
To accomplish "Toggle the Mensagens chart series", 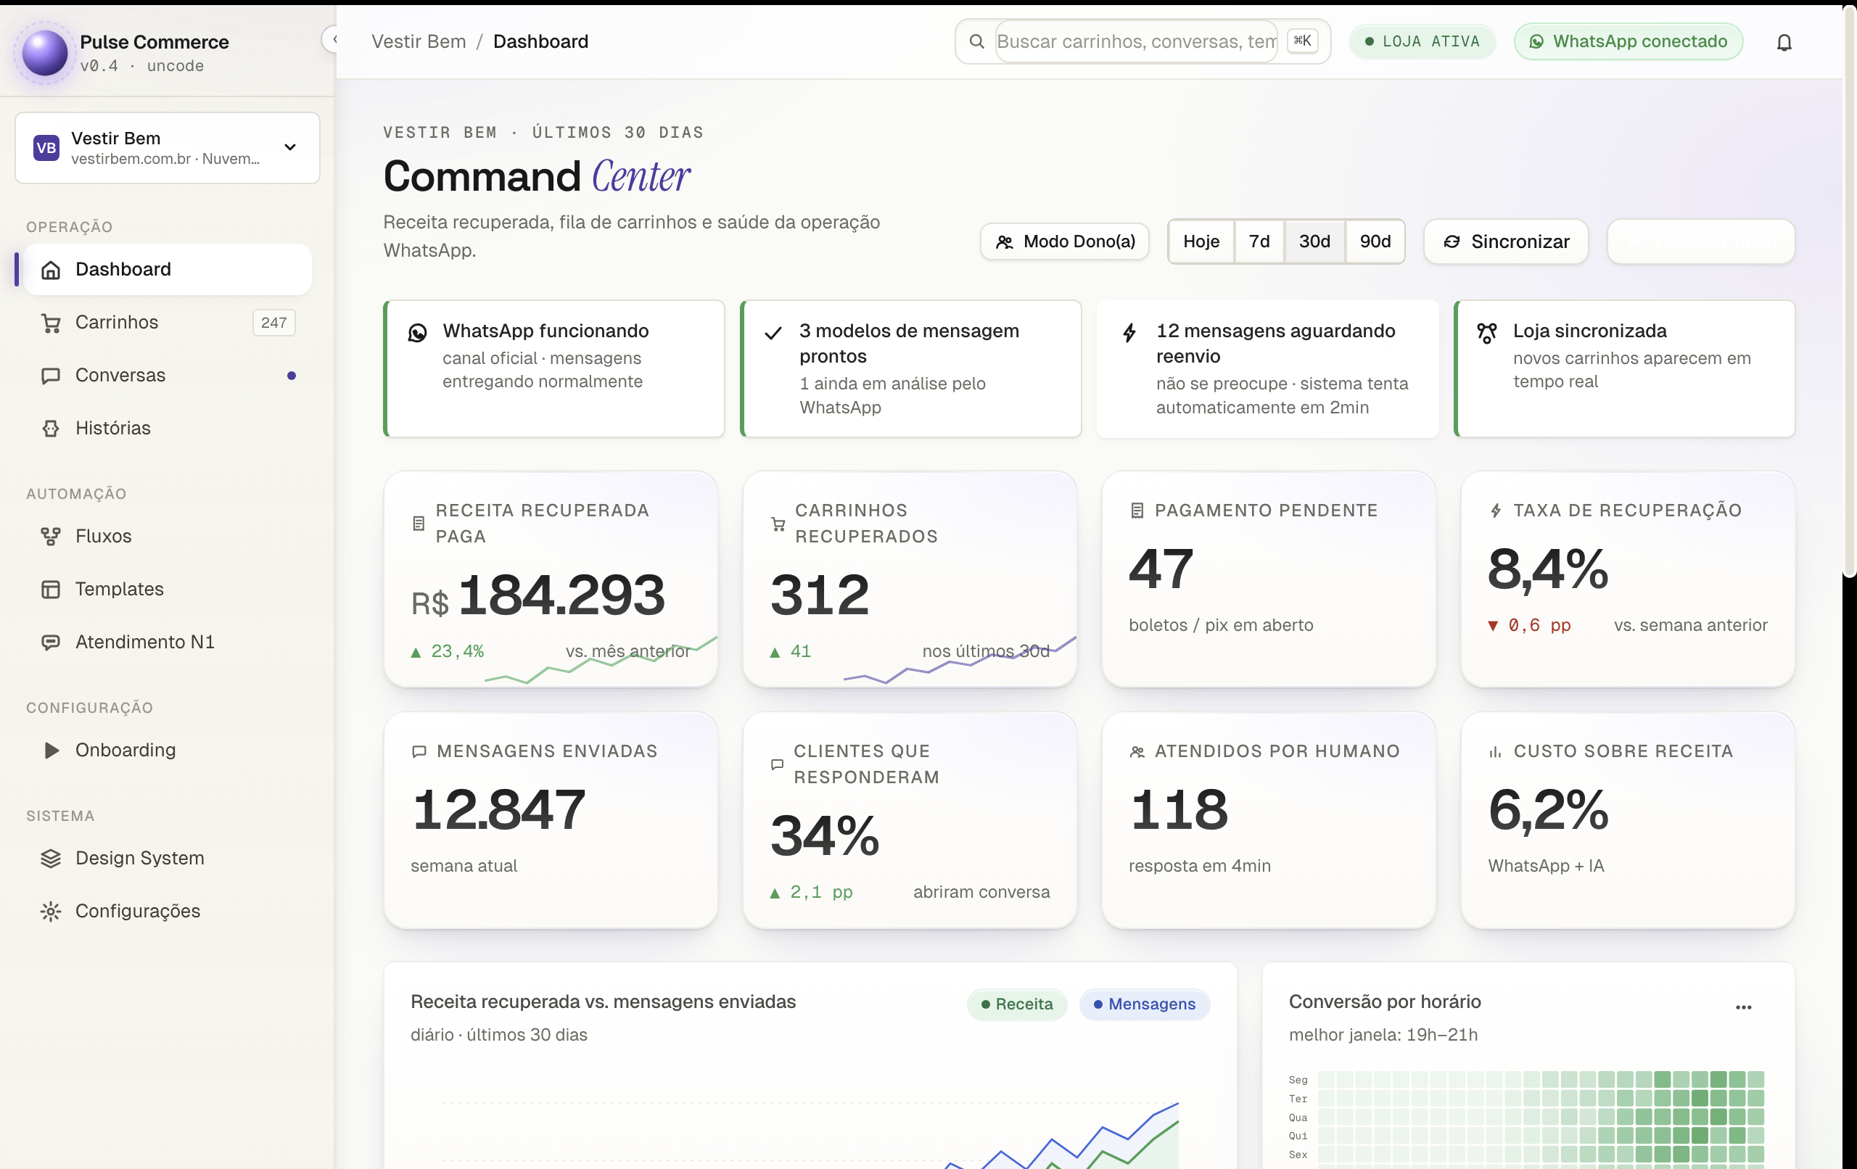I will click(x=1145, y=1004).
